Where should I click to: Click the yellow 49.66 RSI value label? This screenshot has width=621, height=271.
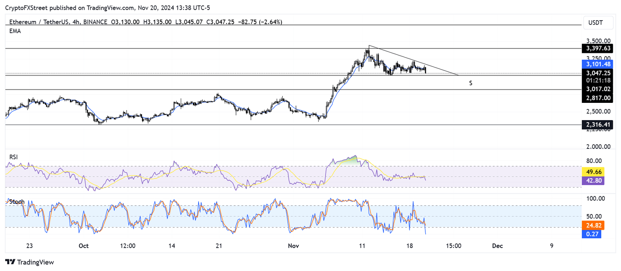point(593,172)
